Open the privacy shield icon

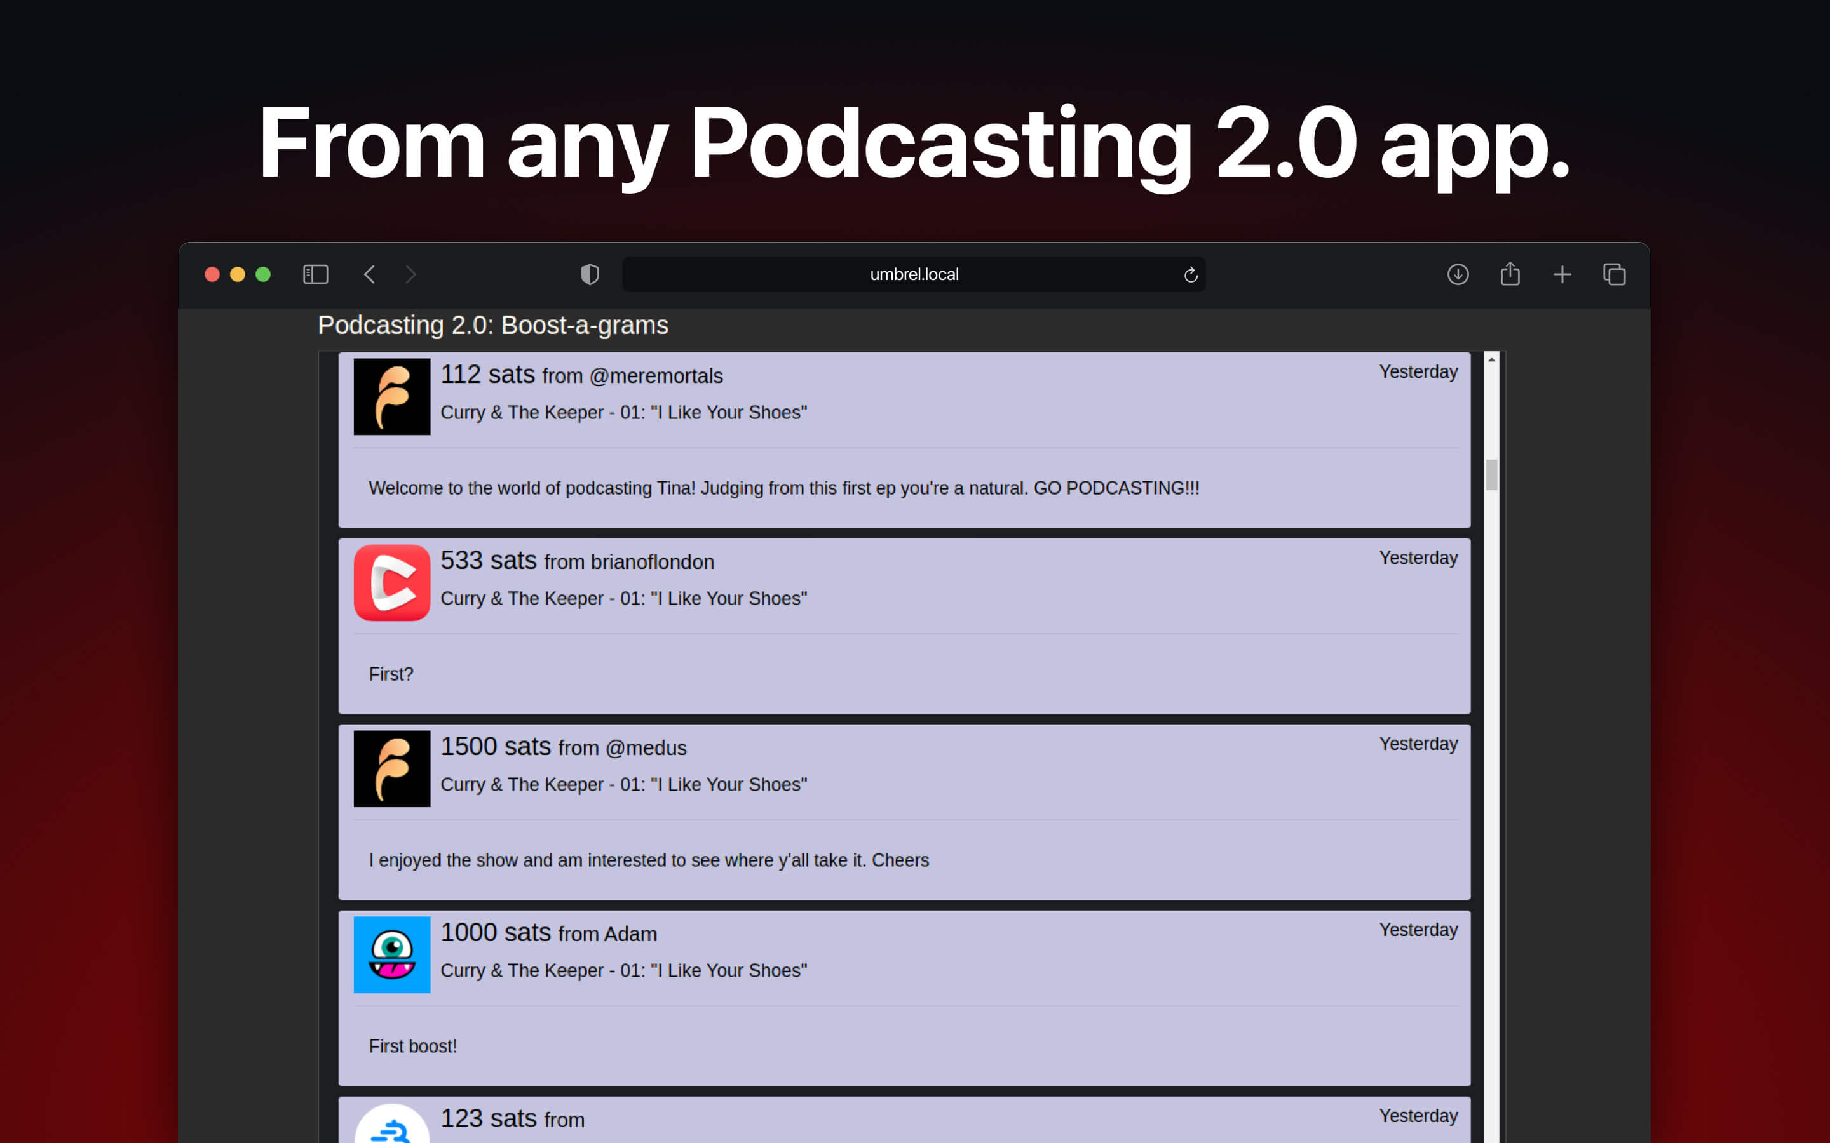pos(590,274)
